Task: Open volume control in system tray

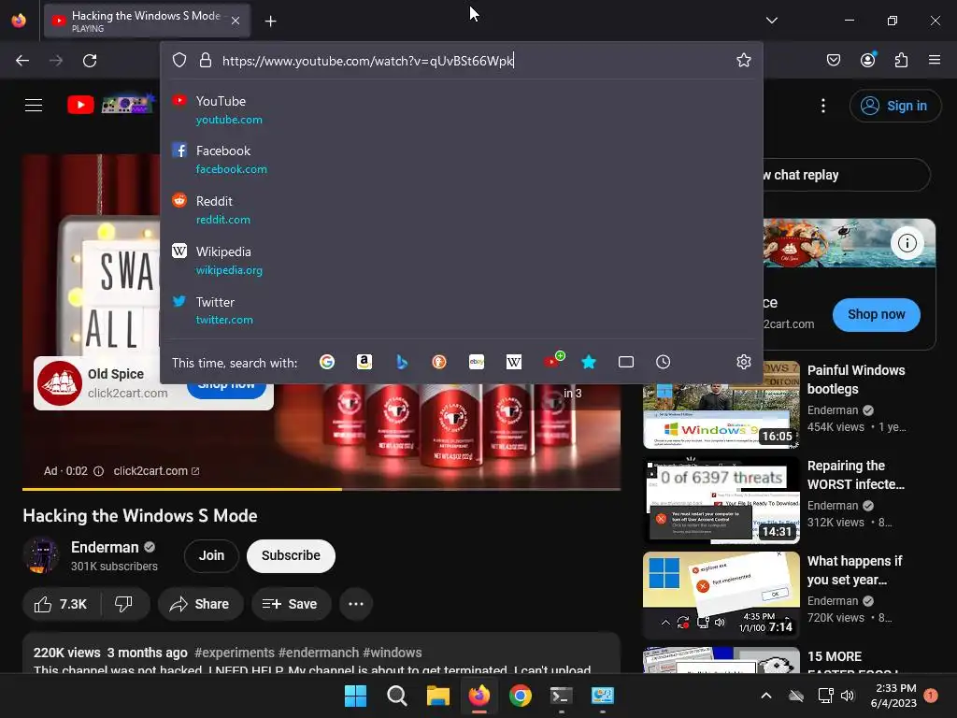Action: (x=848, y=696)
